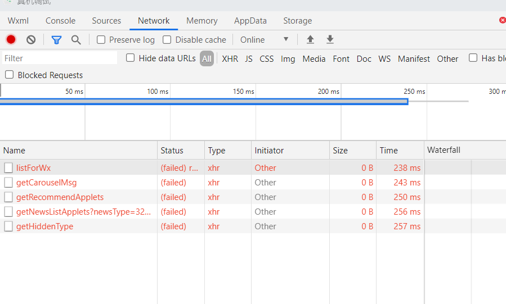Click the export HAR download arrow
The height and width of the screenshot is (304, 506).
tap(330, 39)
